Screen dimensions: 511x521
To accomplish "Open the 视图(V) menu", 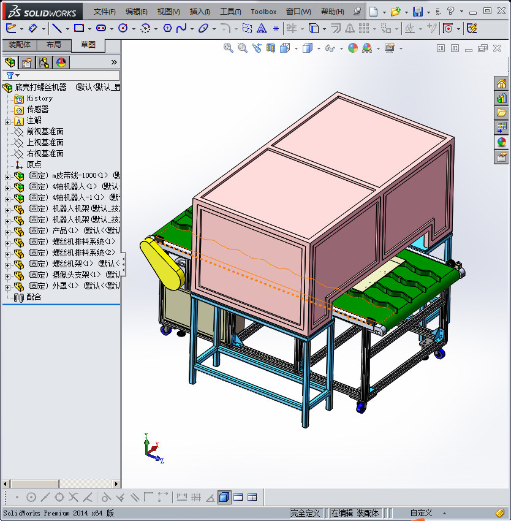I will (168, 12).
